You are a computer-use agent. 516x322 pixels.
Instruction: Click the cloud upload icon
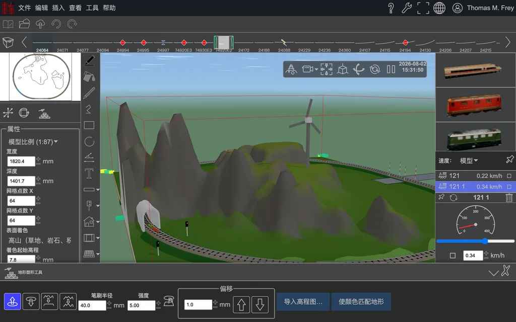click(40, 24)
